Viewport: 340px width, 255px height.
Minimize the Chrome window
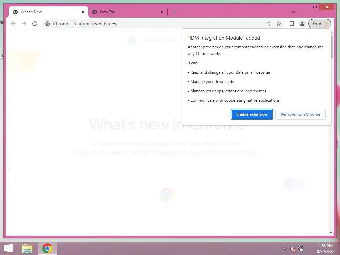click(306, 7)
